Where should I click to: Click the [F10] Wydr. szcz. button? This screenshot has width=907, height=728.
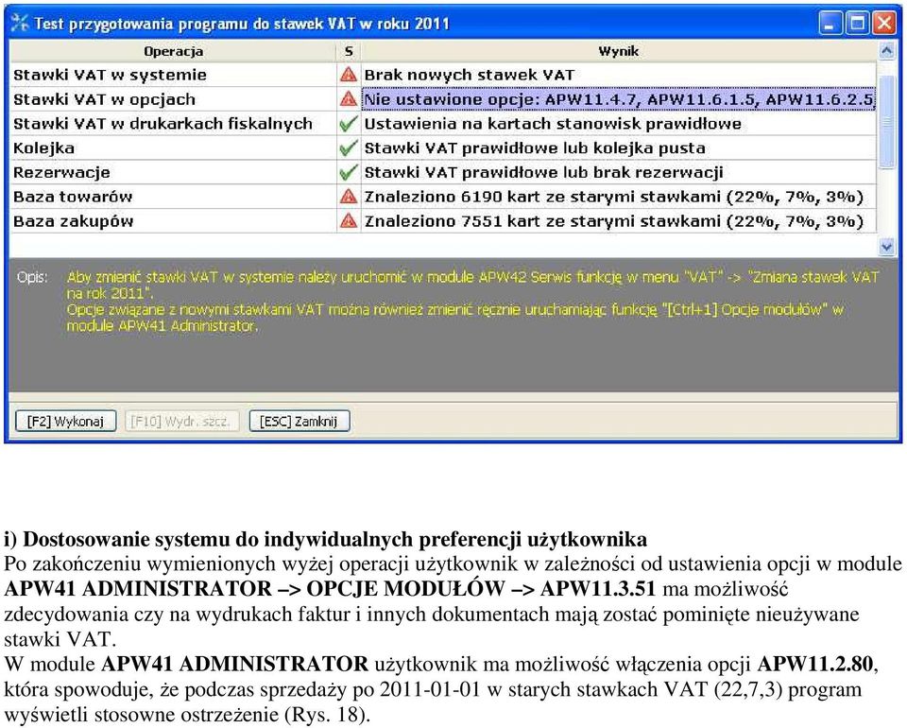click(181, 421)
